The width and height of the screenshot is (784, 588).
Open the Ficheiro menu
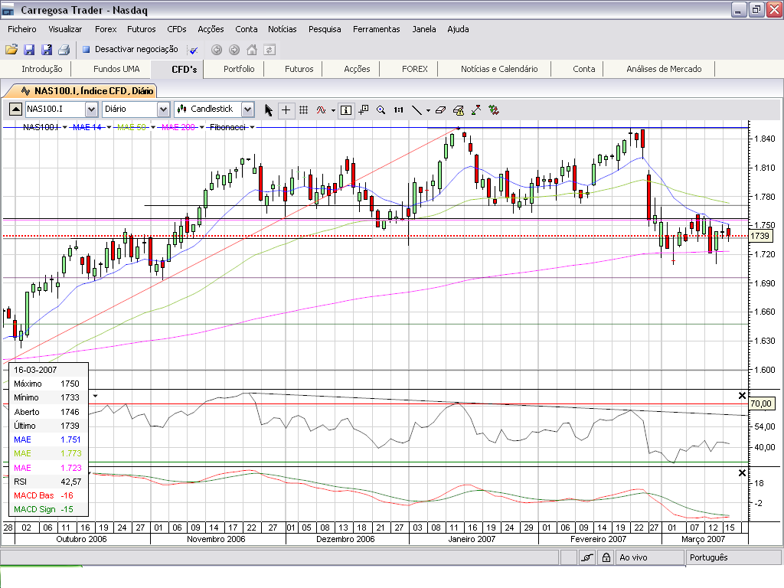click(x=22, y=29)
